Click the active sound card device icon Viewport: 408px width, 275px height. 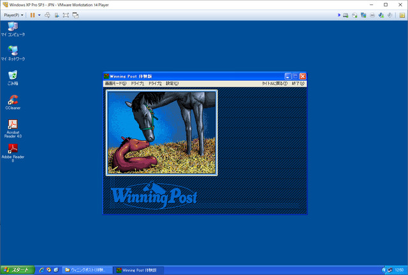pos(381,15)
